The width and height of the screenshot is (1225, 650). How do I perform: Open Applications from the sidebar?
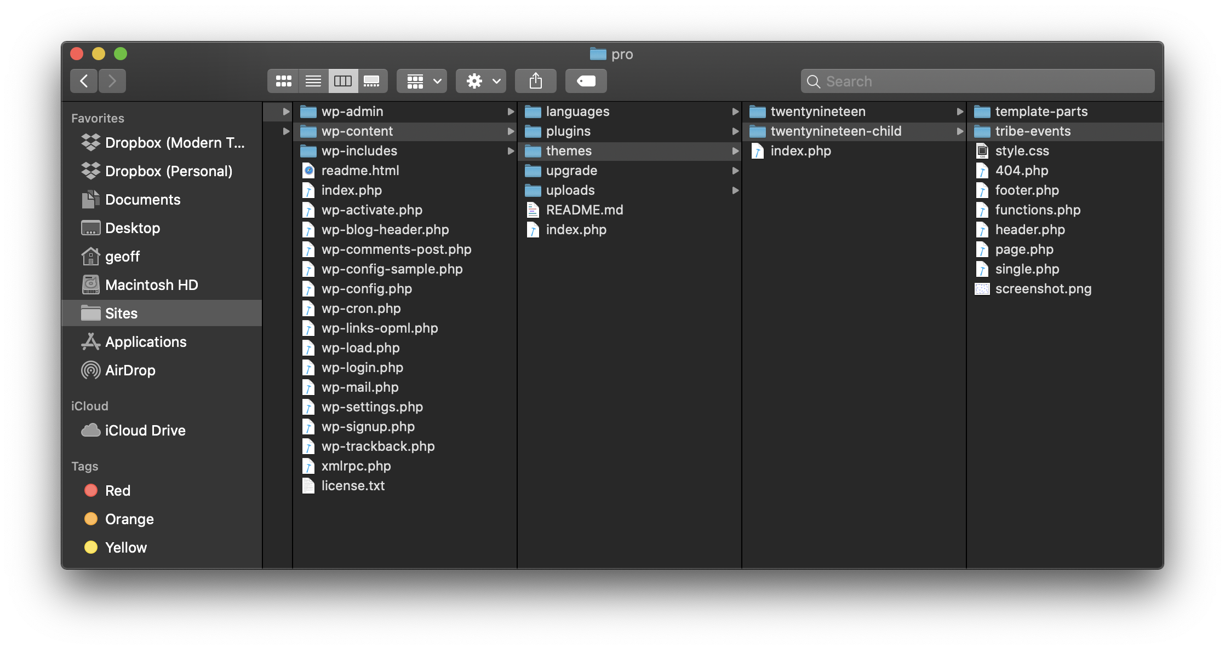pos(162,342)
